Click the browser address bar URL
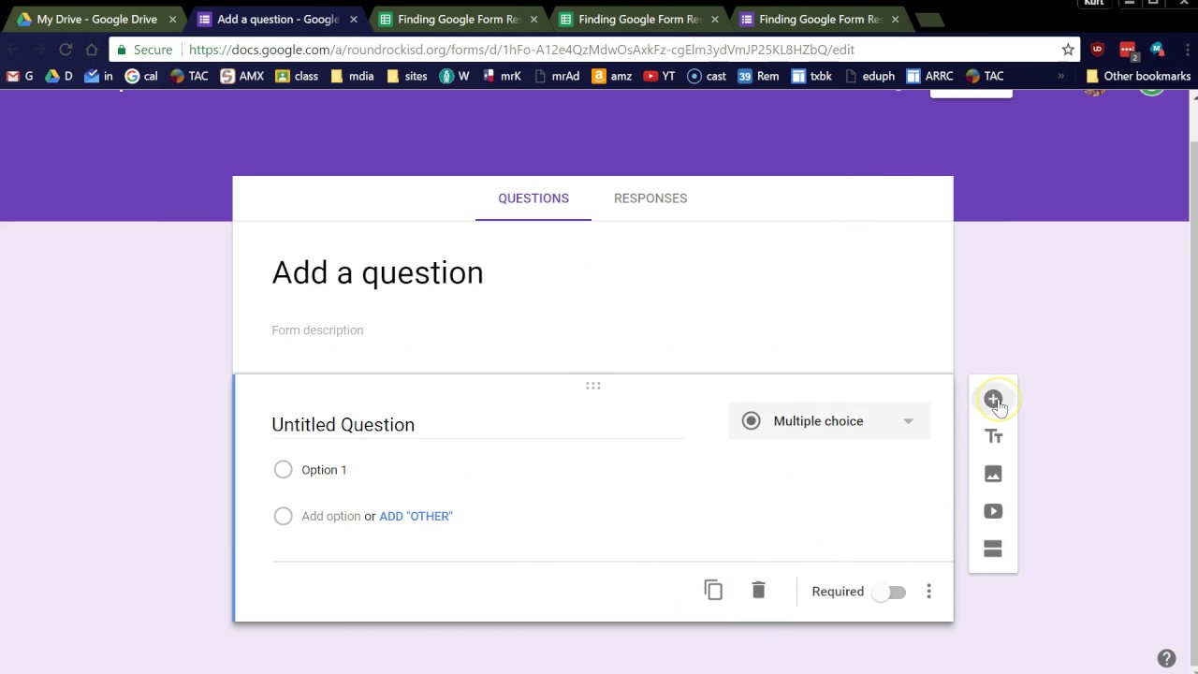Screen dimensions: 1198x674 [x=521, y=50]
